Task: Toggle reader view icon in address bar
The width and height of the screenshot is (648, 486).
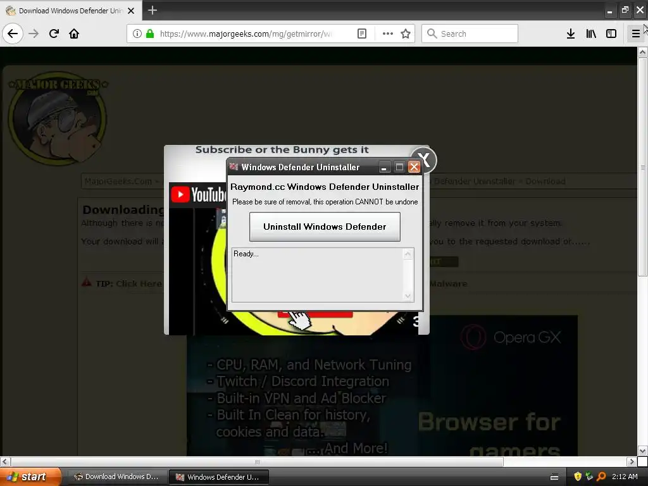Action: [361, 34]
